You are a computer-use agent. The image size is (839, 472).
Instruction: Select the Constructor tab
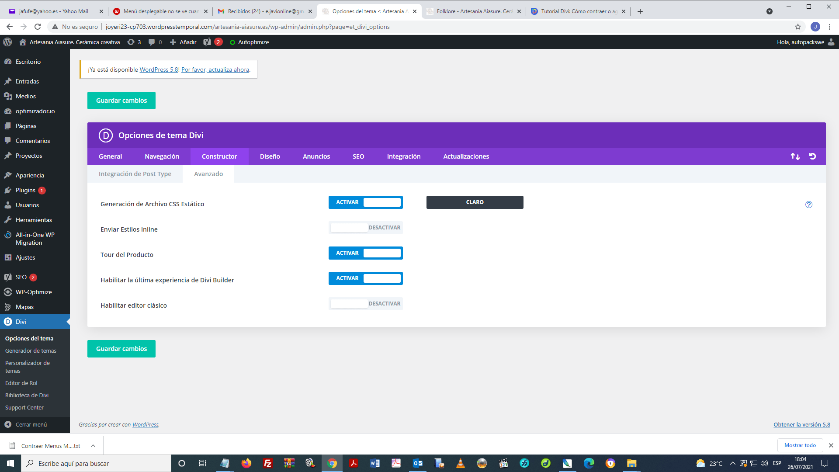(219, 156)
